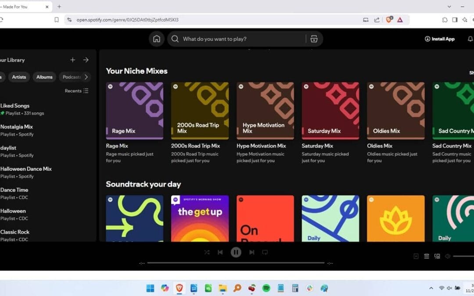Launch Slack from the taskbar
The height and width of the screenshot is (296, 474).
(x=309, y=288)
